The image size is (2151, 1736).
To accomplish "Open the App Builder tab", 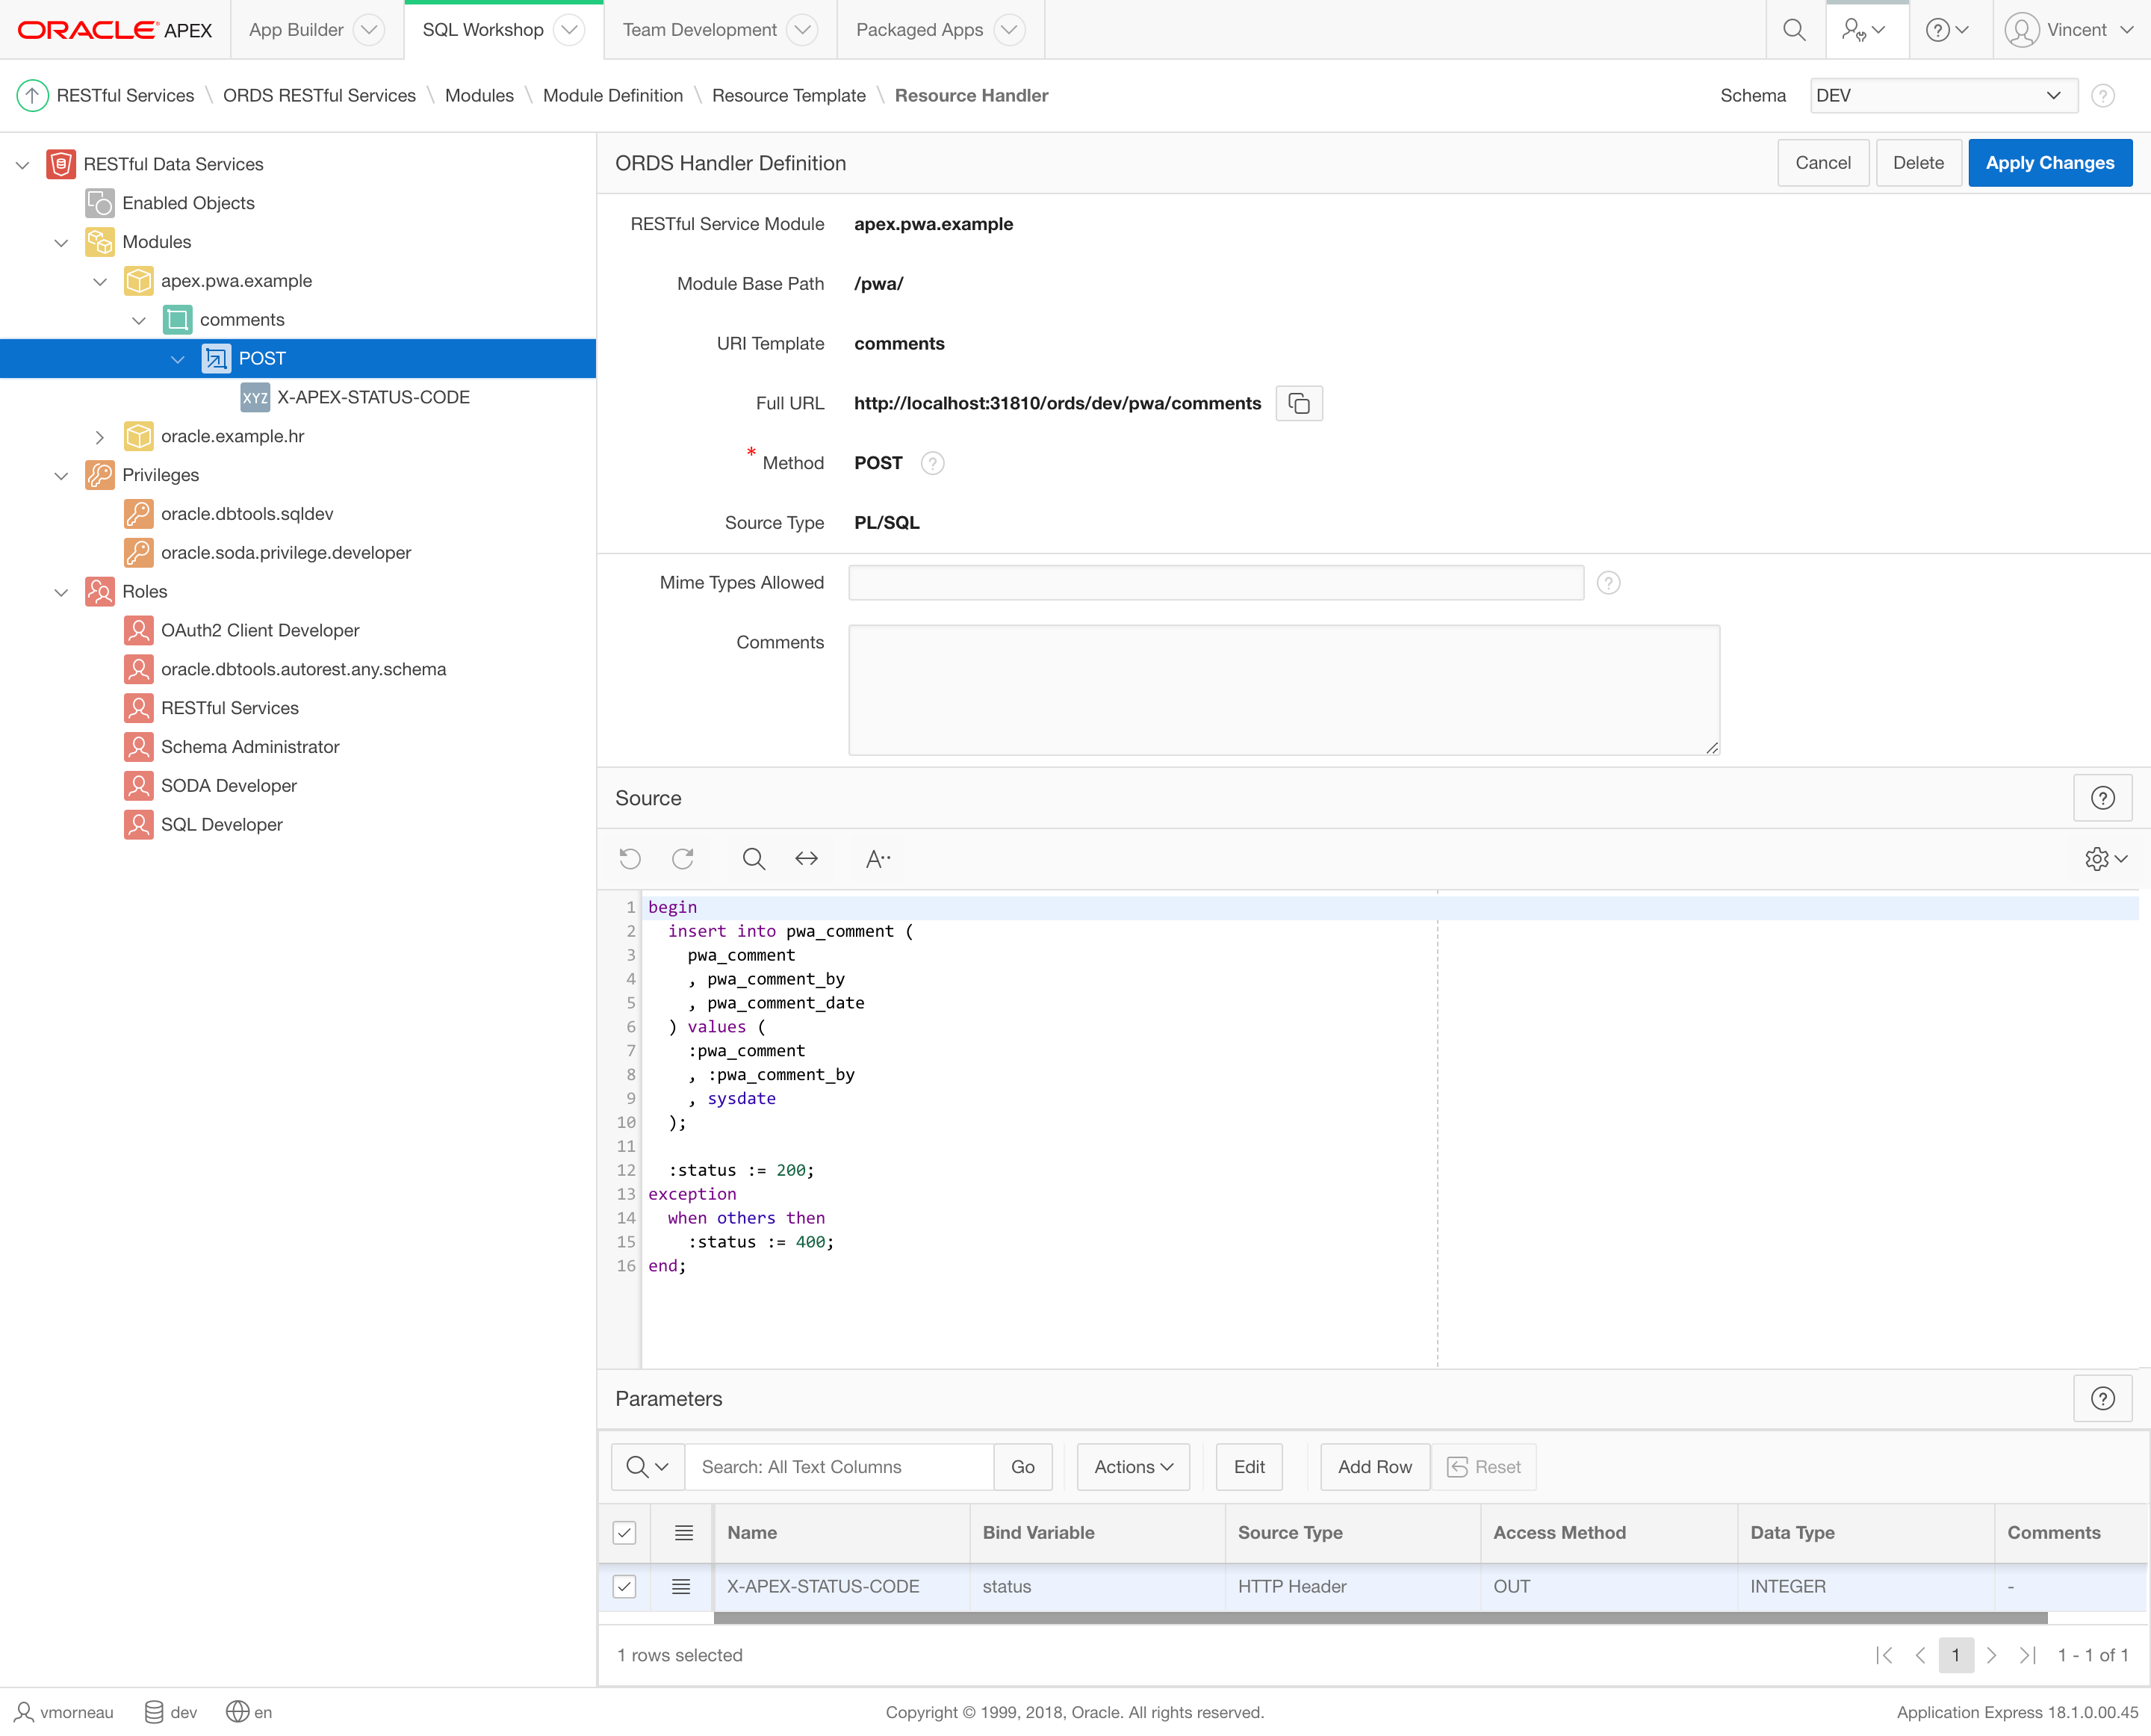I will [x=296, y=30].
